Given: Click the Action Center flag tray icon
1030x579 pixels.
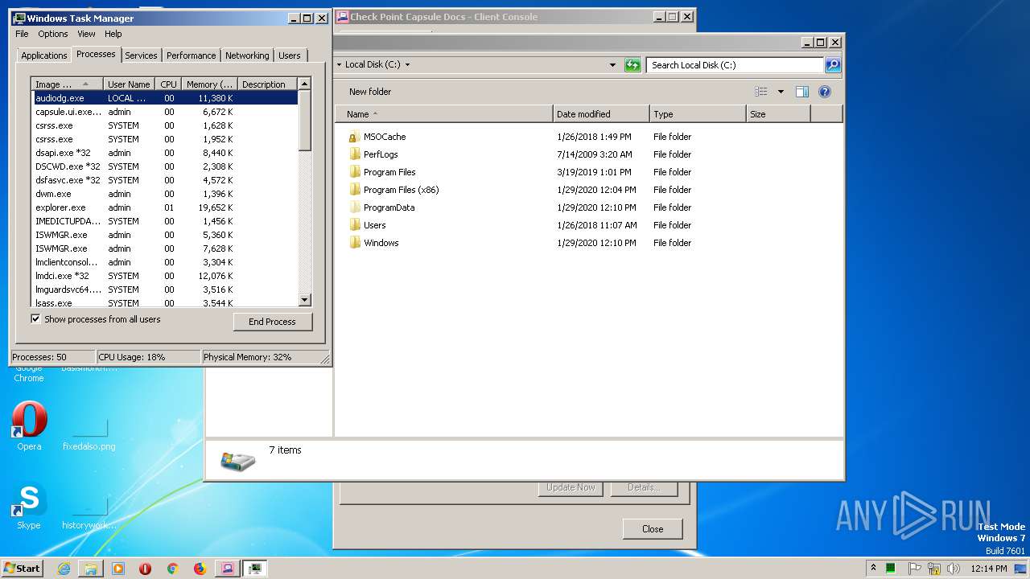Looking at the screenshot, I should 913,569.
